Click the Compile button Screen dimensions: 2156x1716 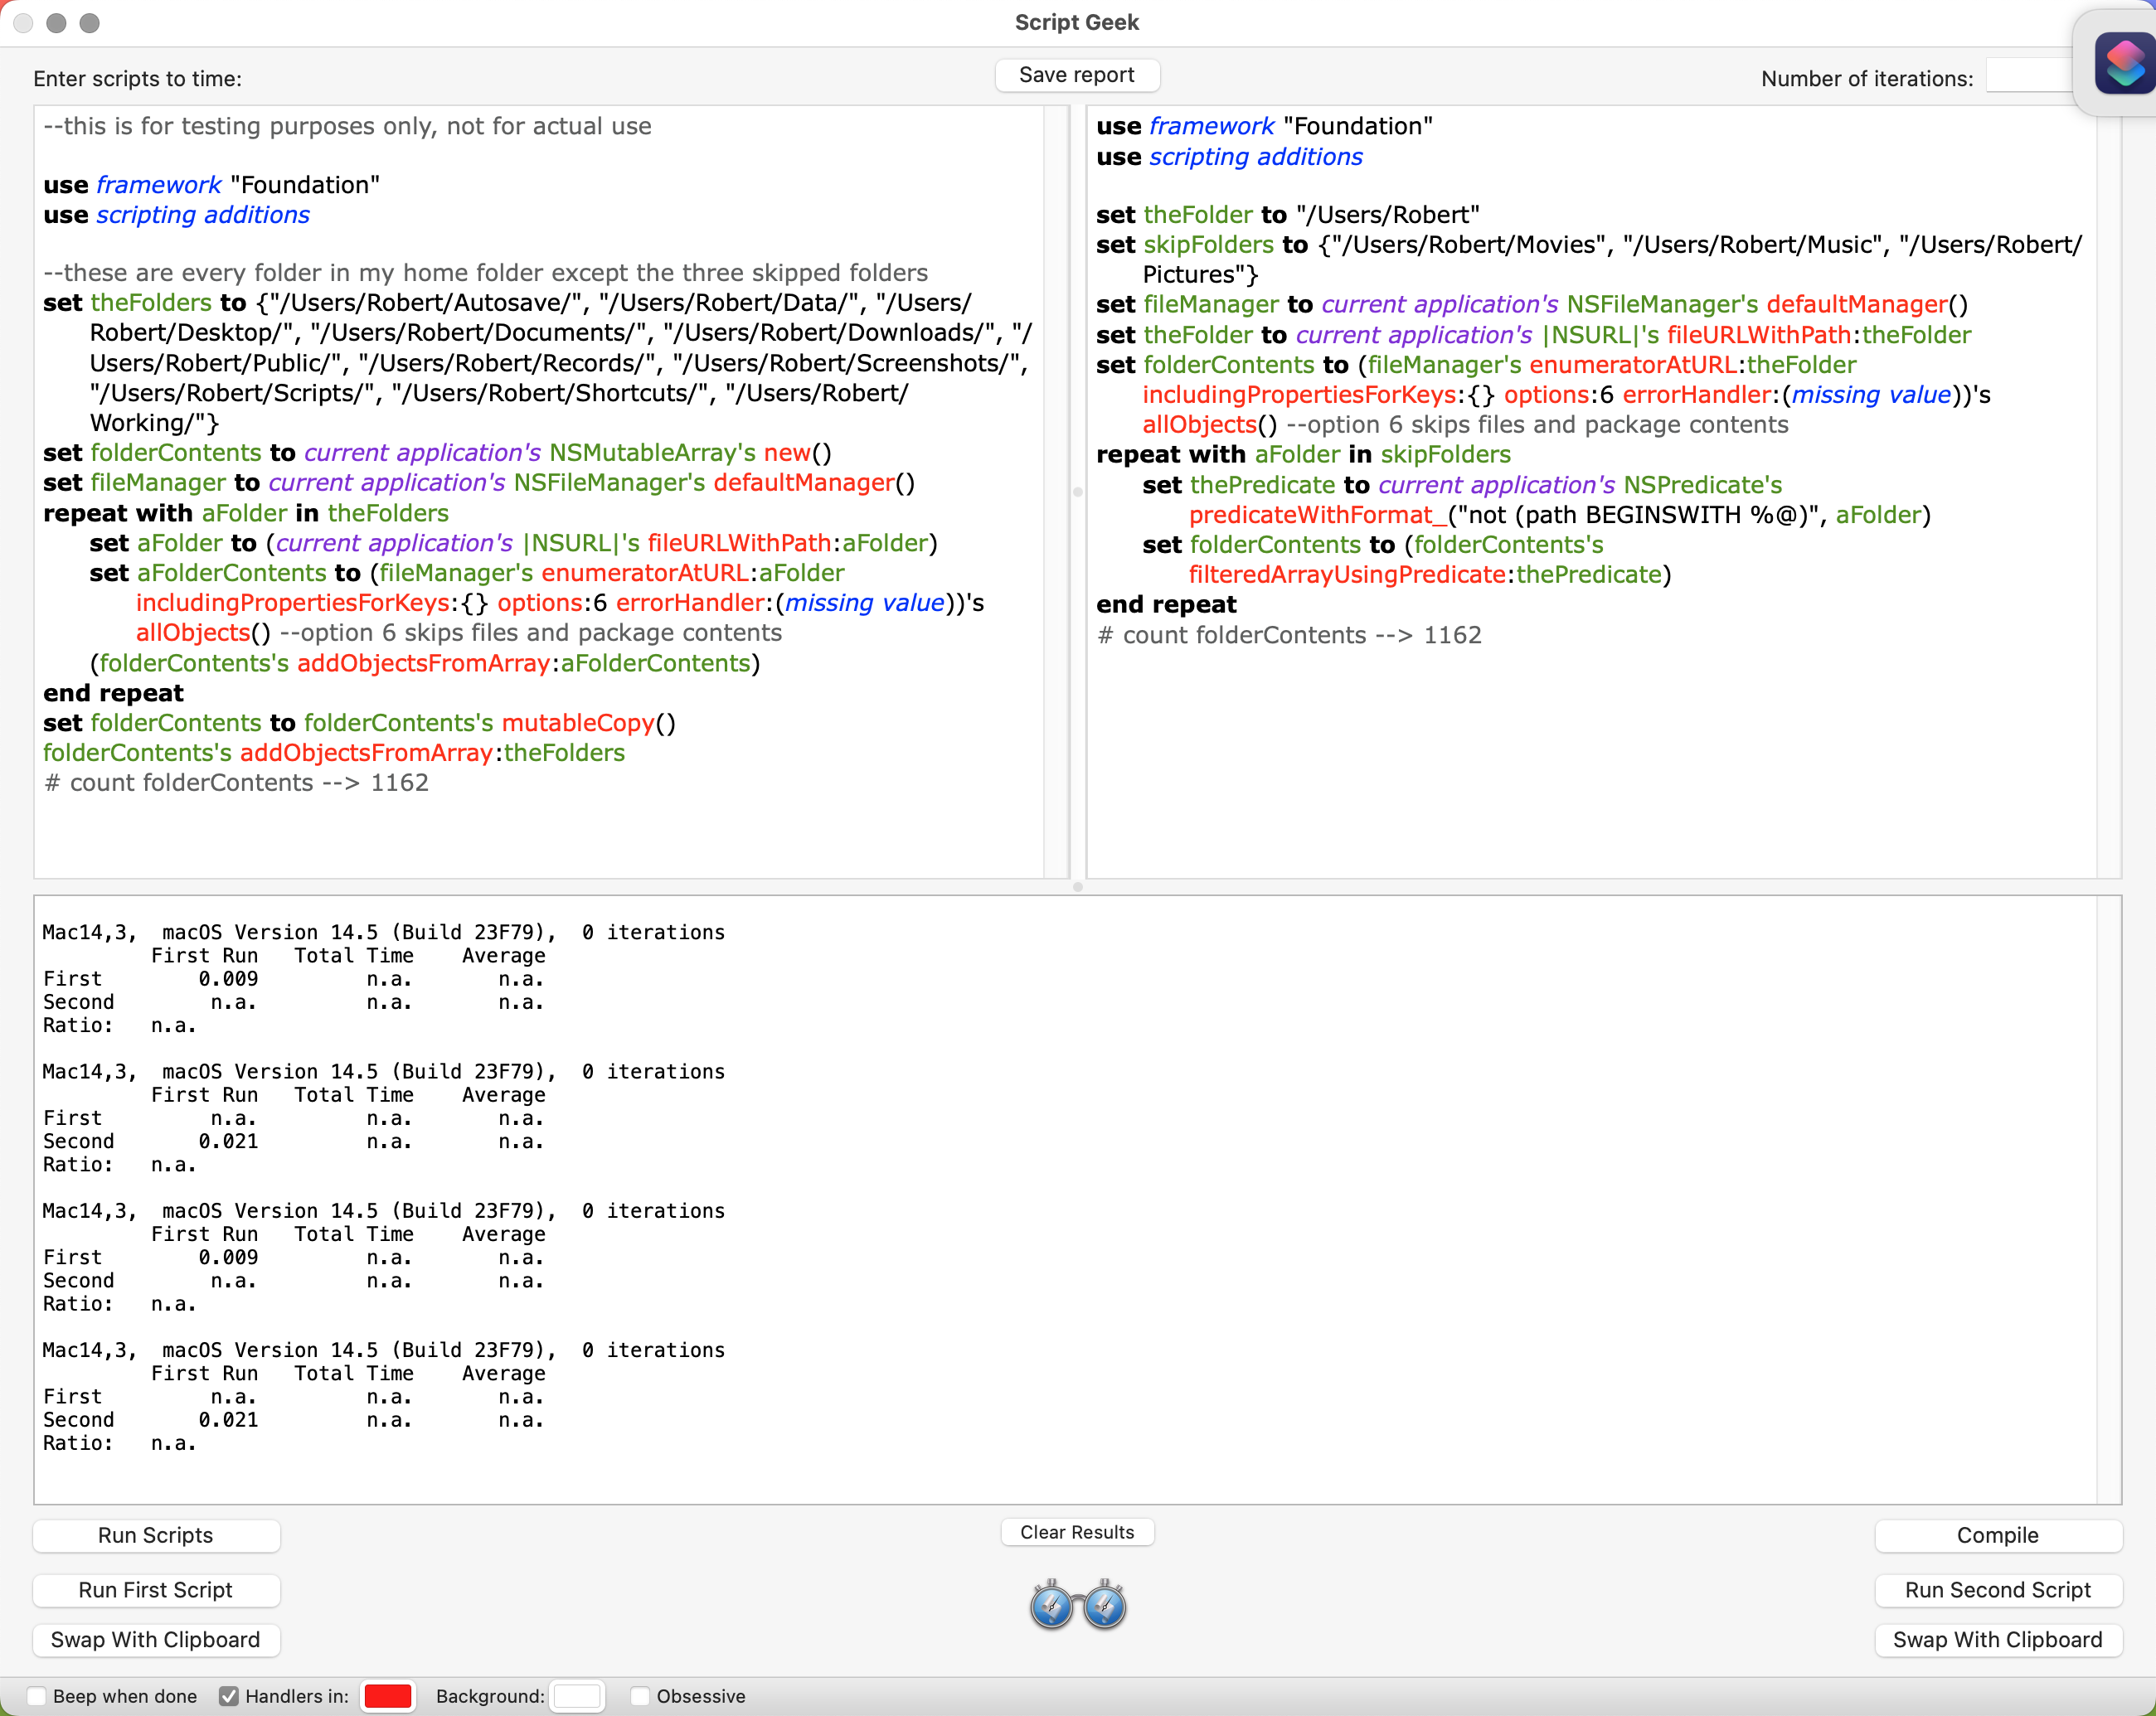click(x=1997, y=1535)
